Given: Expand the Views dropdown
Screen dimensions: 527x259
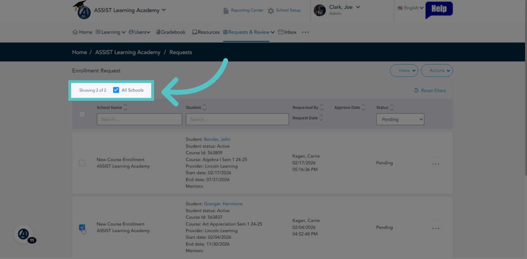Looking at the screenshot, I should pyautogui.click(x=404, y=71).
